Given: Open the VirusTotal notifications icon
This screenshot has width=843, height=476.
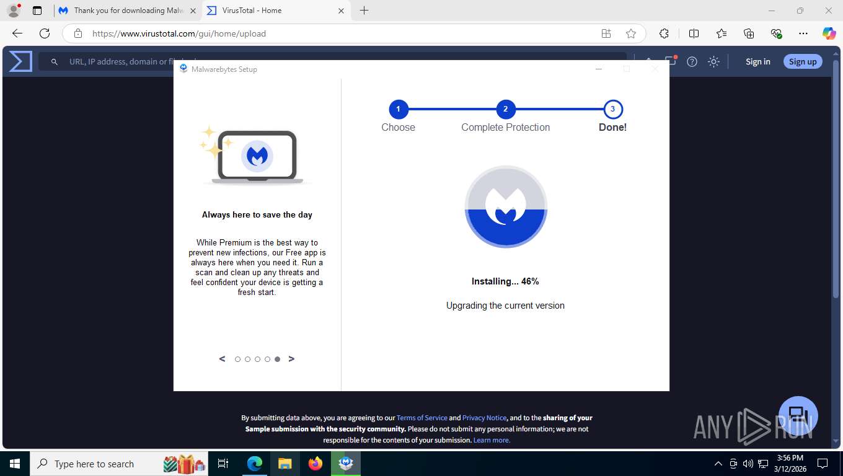Looking at the screenshot, I should (x=671, y=61).
